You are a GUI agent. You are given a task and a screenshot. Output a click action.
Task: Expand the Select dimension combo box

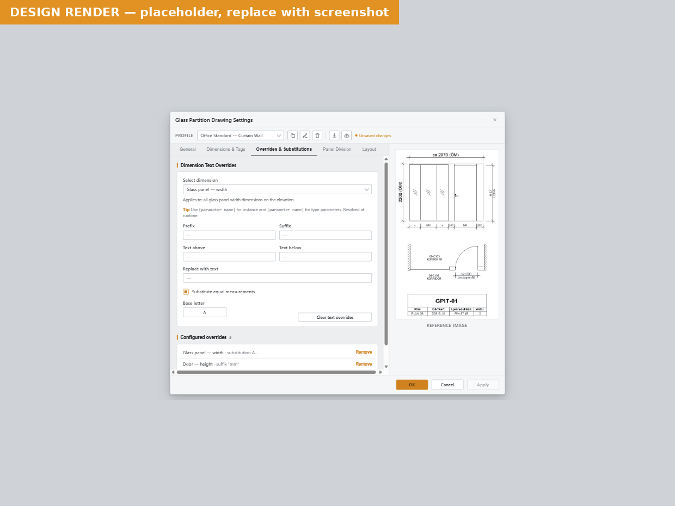277,189
